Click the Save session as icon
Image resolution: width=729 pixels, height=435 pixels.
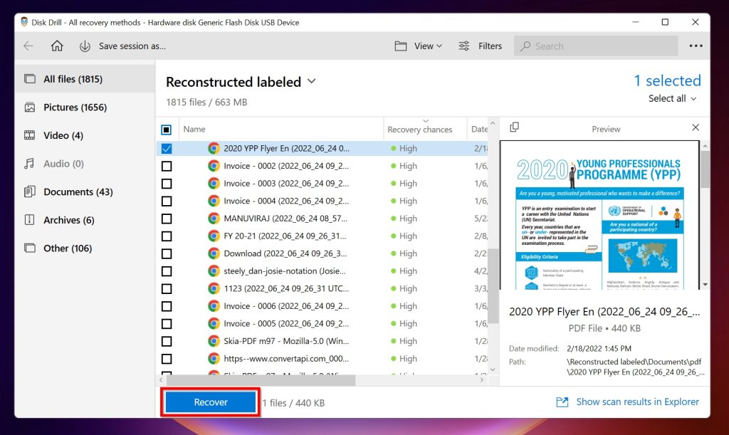pos(86,46)
